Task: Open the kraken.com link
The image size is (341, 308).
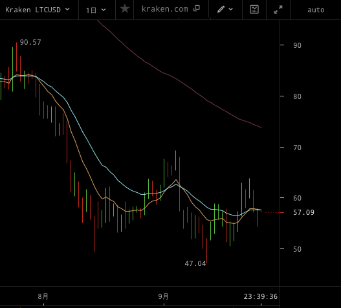Action: 164,9
